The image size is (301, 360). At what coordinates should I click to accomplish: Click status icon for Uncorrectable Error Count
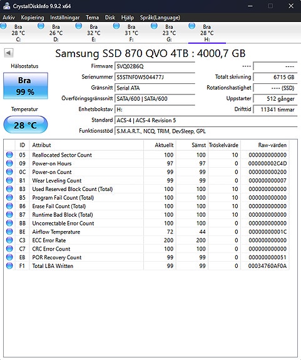point(9,223)
